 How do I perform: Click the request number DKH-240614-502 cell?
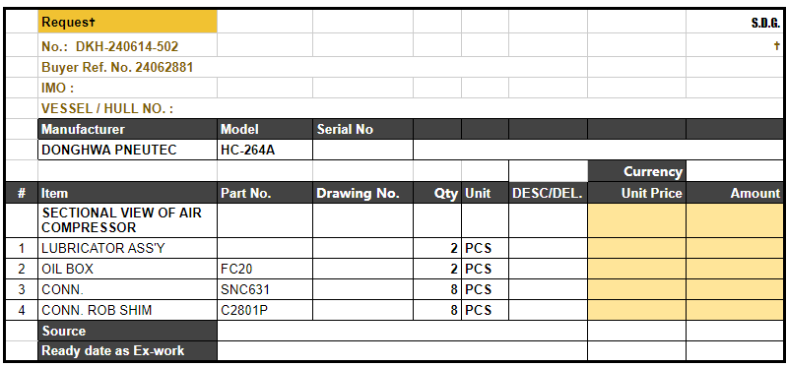click(127, 46)
